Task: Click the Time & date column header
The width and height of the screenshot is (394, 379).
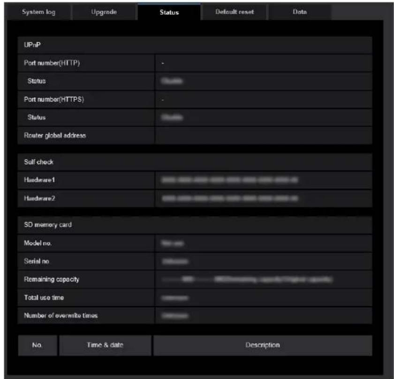Action: (105, 345)
